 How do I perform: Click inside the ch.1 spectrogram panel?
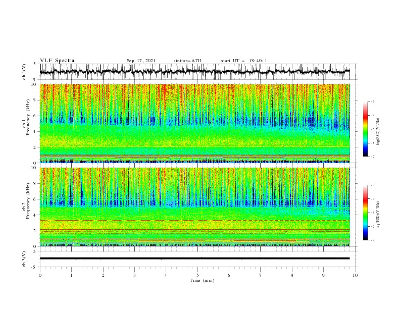194,123
